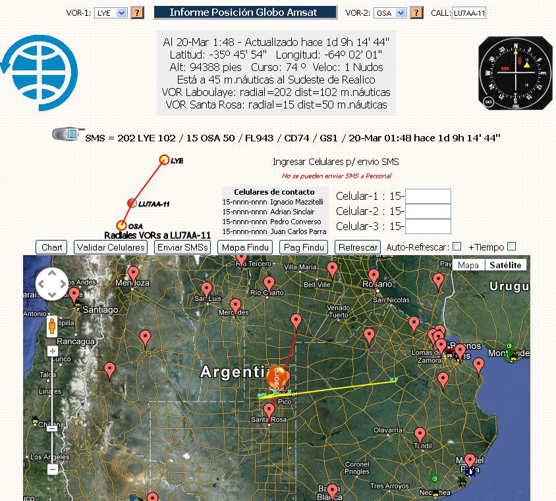The height and width of the screenshot is (501, 556).
Task: Open the VOR-1 station dropdown showing LYE
Action: (110, 13)
